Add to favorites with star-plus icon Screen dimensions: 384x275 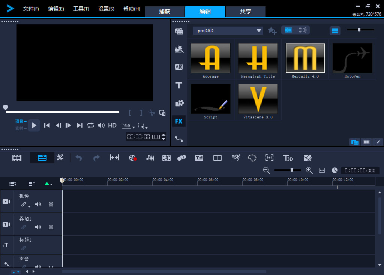[x=272, y=31]
